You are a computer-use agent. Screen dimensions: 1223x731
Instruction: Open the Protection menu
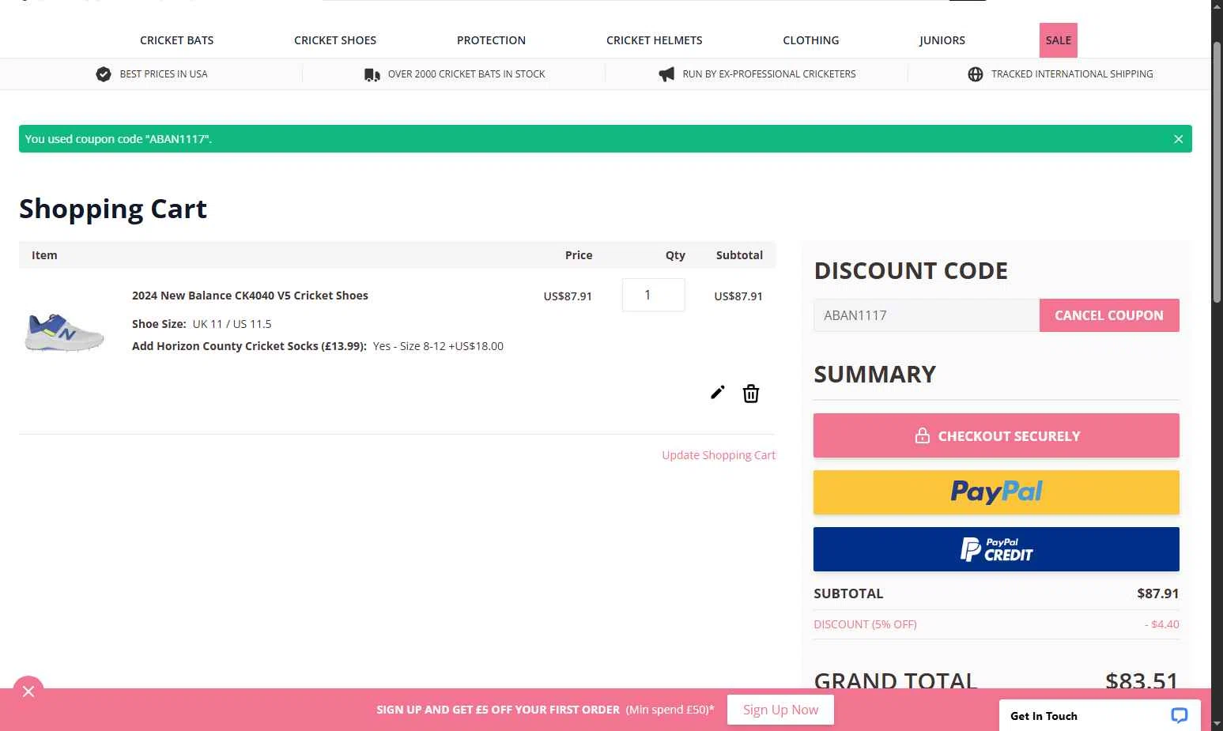[x=491, y=40]
